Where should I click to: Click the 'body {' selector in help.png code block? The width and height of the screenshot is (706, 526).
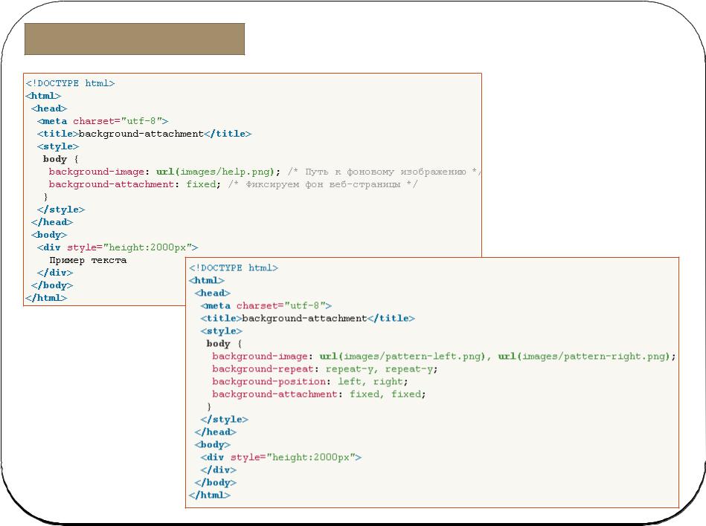(x=61, y=159)
